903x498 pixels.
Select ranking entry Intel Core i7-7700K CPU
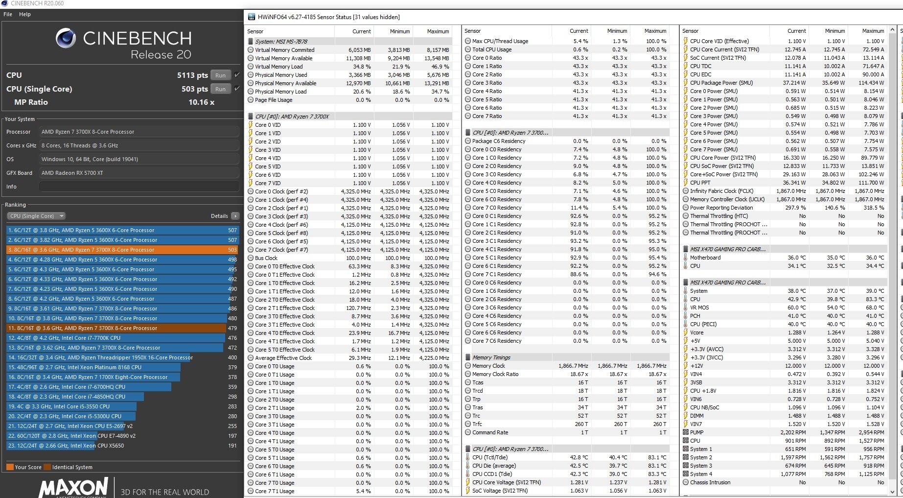pos(122,338)
